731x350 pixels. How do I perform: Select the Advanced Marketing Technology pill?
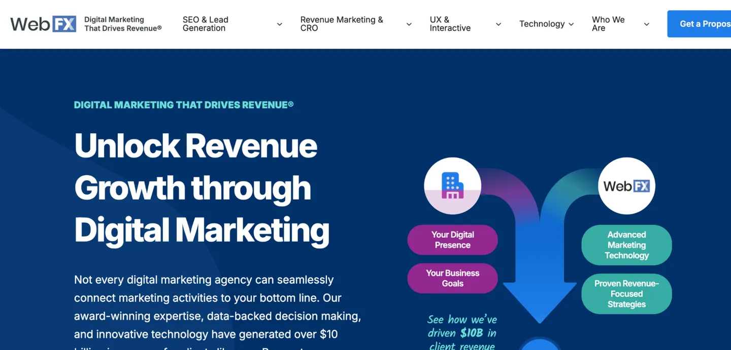[x=626, y=245]
